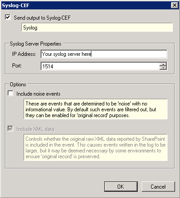Image resolution: width=180 pixels, height=198 pixels.
Task: Click the IP Address input field
Action: click(104, 54)
